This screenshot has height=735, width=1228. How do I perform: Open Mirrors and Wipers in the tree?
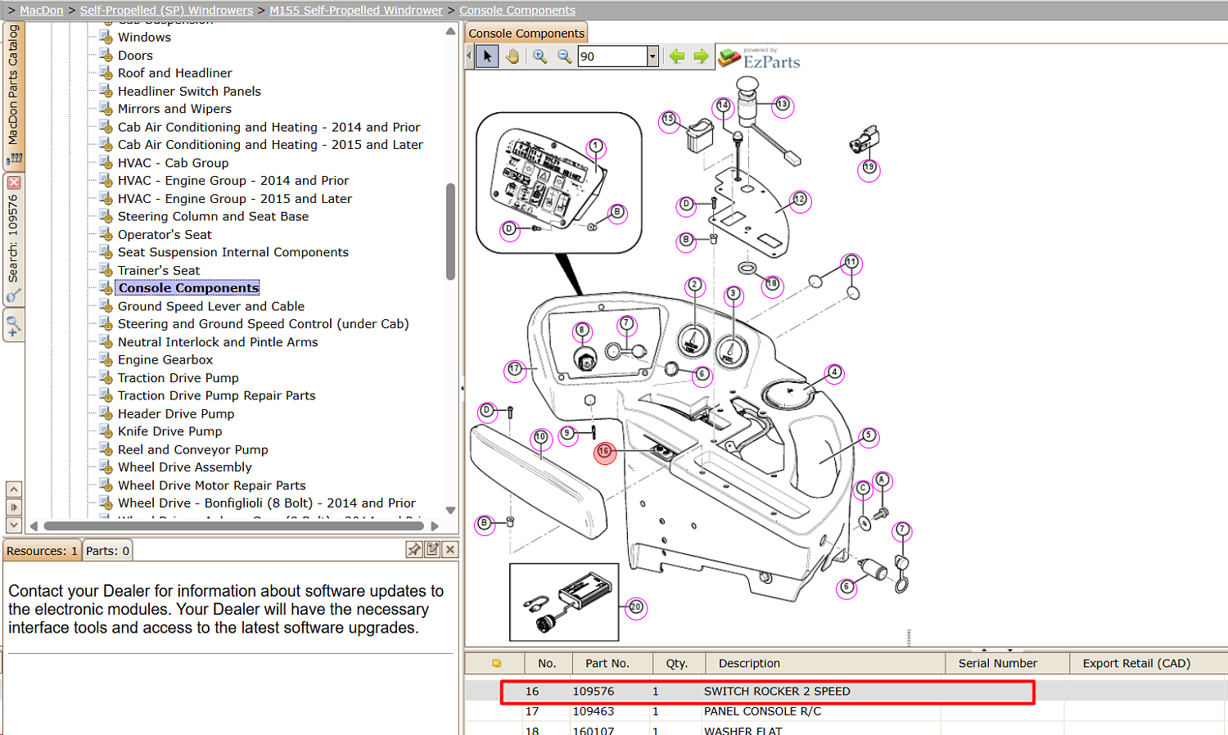click(x=174, y=109)
